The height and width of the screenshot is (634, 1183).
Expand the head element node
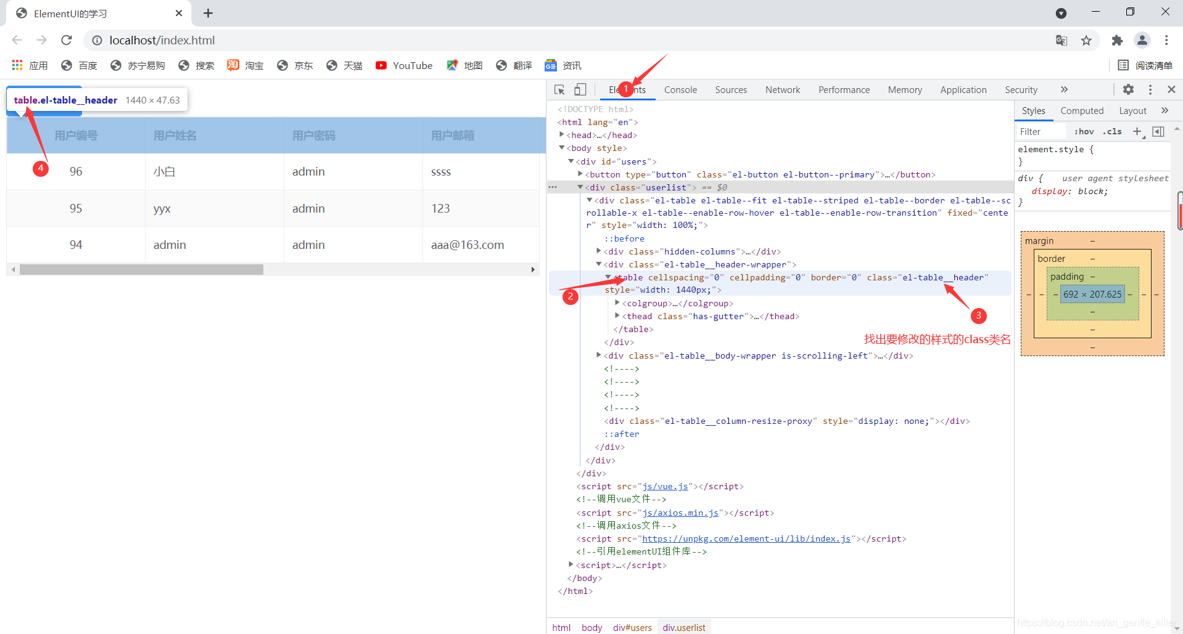[x=562, y=134]
